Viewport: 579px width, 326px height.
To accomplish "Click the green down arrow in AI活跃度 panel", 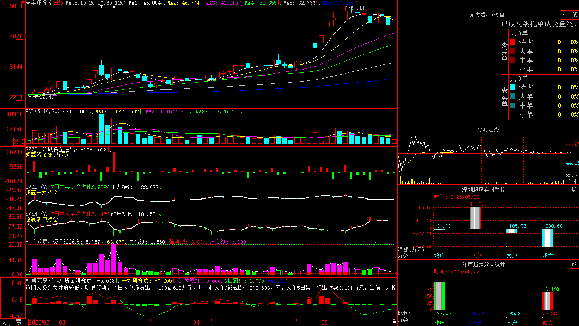I will click(x=375, y=242).
